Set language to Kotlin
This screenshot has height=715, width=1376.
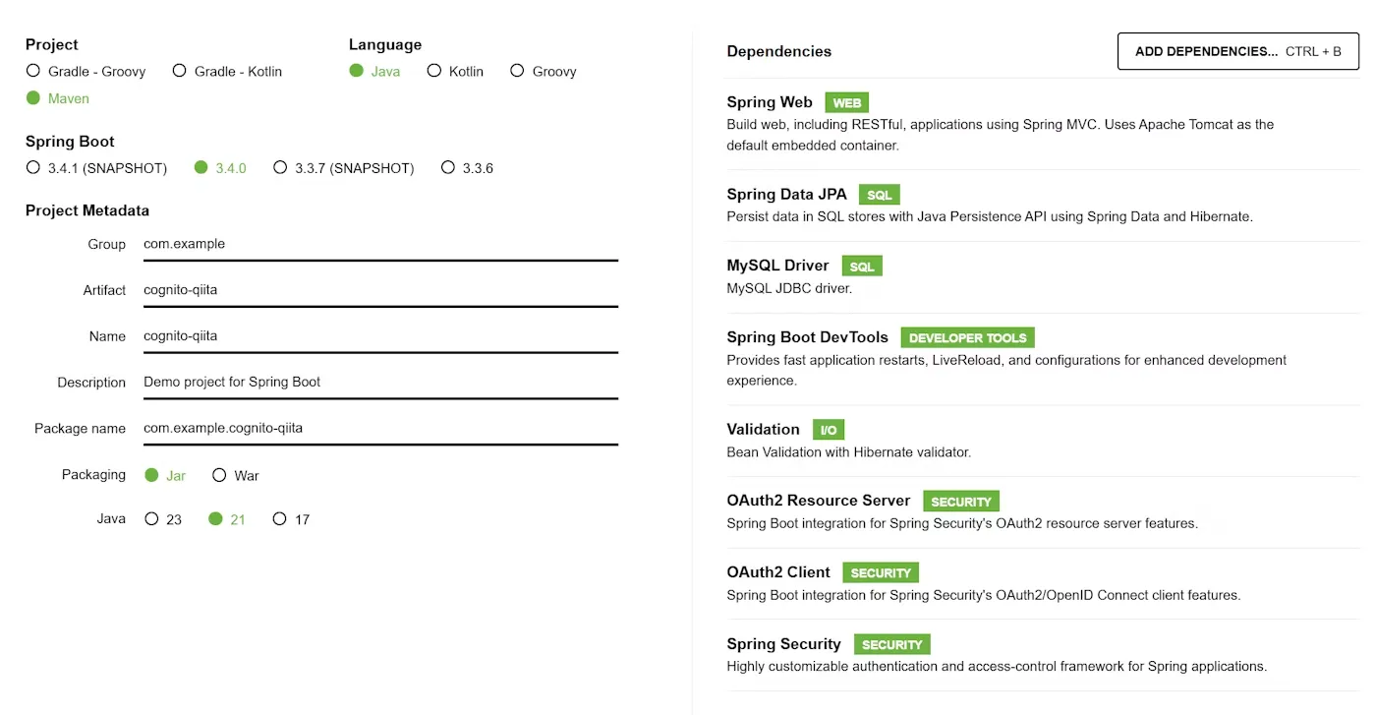[434, 71]
